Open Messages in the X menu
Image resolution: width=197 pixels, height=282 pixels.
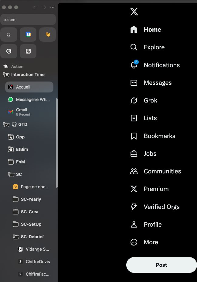[151, 83]
